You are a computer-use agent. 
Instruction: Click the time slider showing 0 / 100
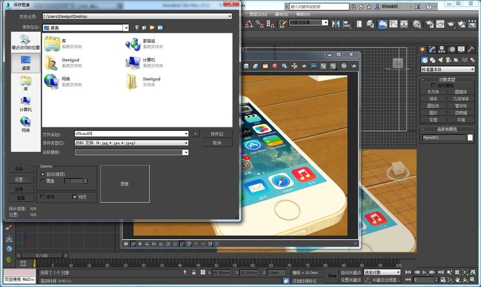point(42,255)
